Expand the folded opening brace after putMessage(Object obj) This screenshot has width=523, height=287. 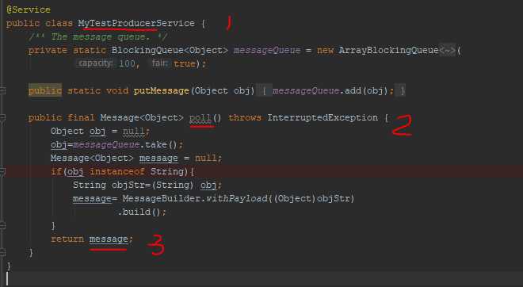[265, 90]
